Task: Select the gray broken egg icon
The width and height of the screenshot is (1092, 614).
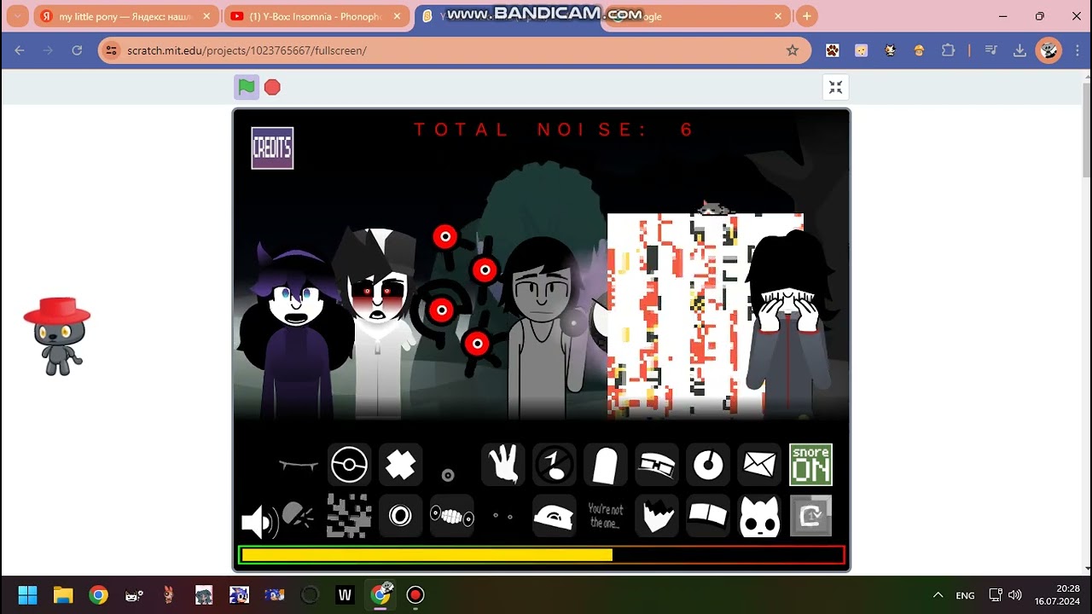Action: click(x=297, y=514)
